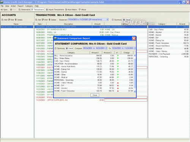190x142 pixels.
Task: Click Import Transactions in toolbar
Action: tap(55, 10)
